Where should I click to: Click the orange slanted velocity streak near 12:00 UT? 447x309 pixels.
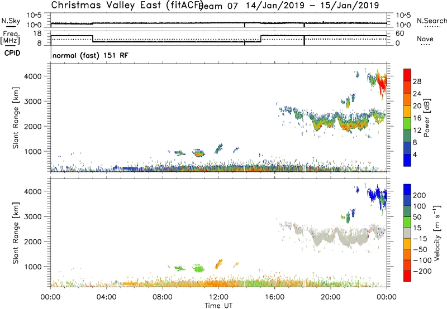tap(218, 264)
